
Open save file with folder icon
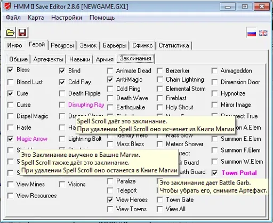point(10,33)
